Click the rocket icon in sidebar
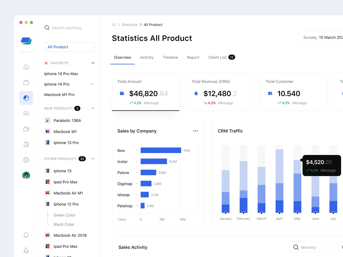 coord(26,250)
